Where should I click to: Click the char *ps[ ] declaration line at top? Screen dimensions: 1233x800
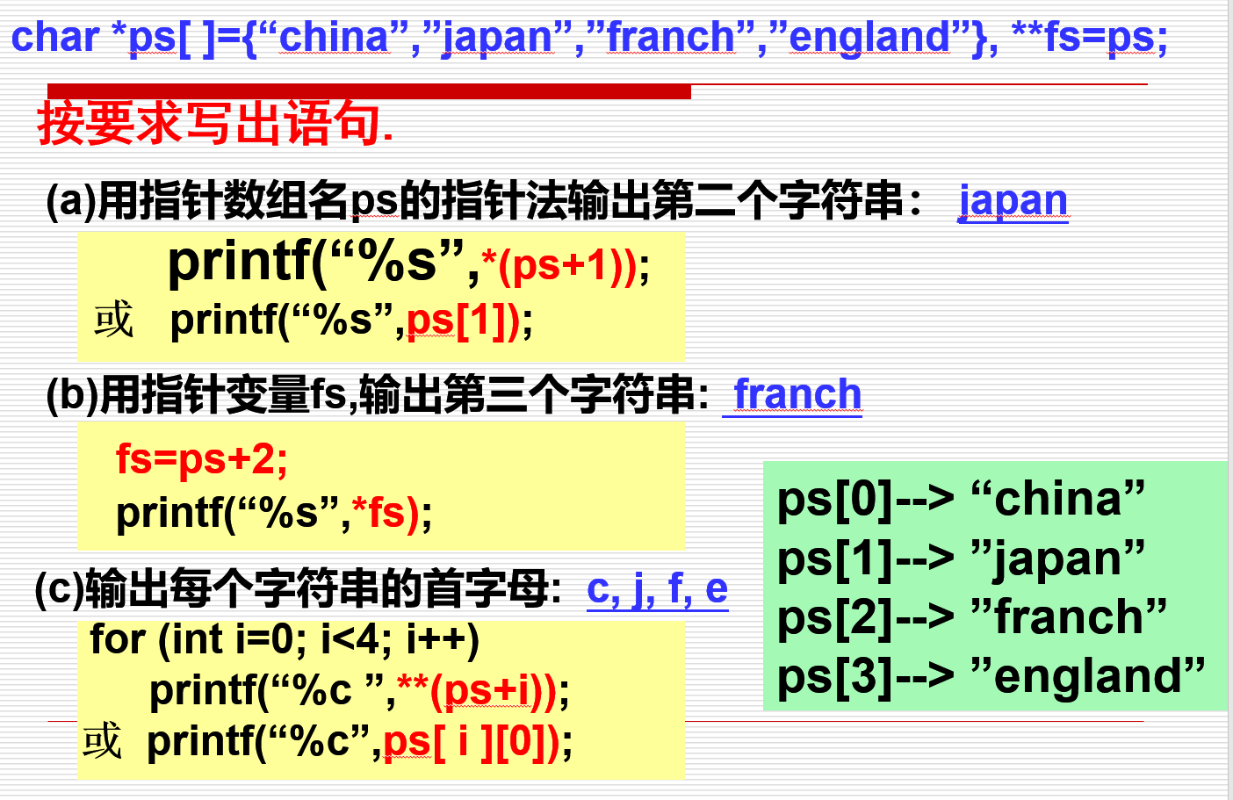pos(588,38)
